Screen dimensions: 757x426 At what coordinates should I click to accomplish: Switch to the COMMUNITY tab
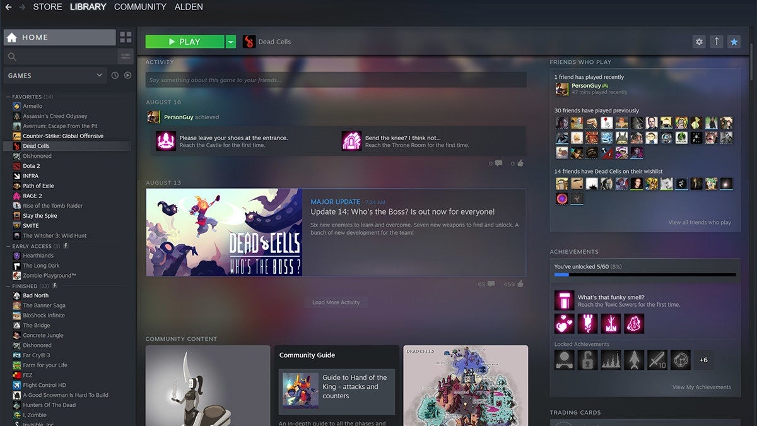(139, 6)
